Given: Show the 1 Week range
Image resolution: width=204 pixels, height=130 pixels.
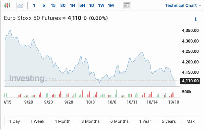Looking at the screenshot, I should tap(37, 121).
